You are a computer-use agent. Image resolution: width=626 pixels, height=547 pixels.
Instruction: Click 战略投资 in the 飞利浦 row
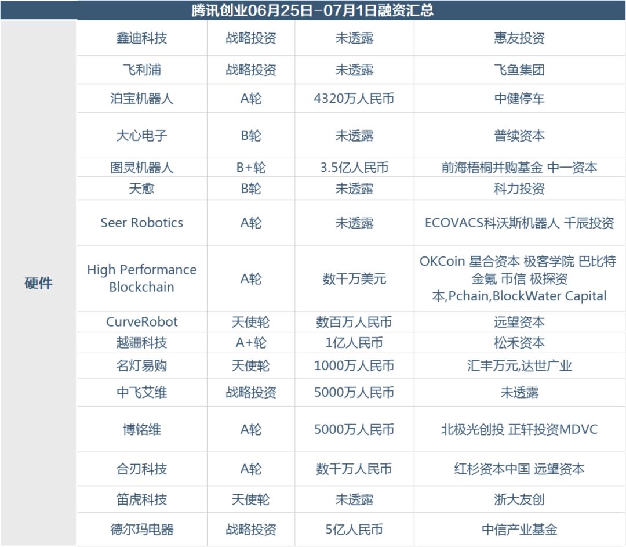click(x=251, y=70)
